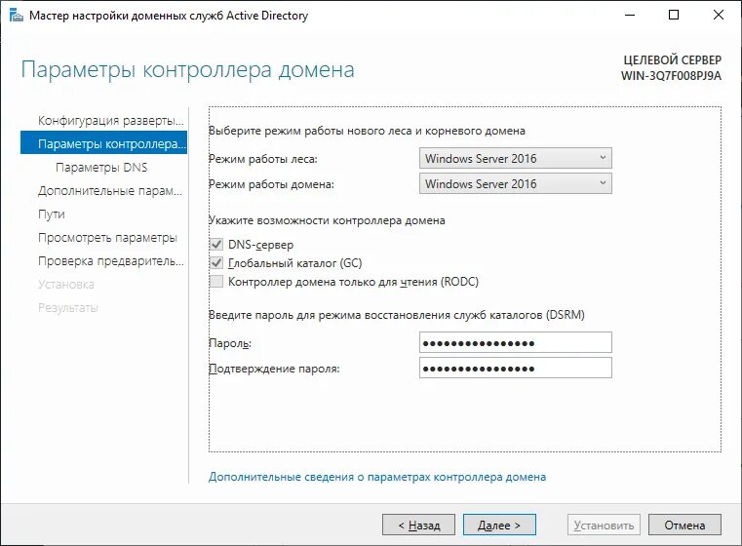The width and height of the screenshot is (742, 546).
Task: Go to Конфигурация развертывания step
Action: point(110,120)
